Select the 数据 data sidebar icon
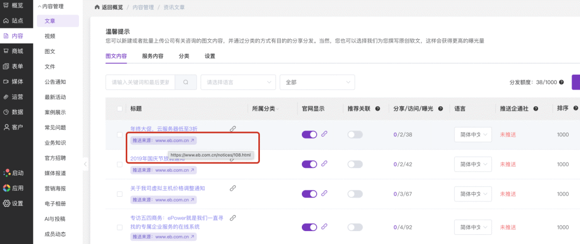This screenshot has height=244, width=580. point(6,112)
